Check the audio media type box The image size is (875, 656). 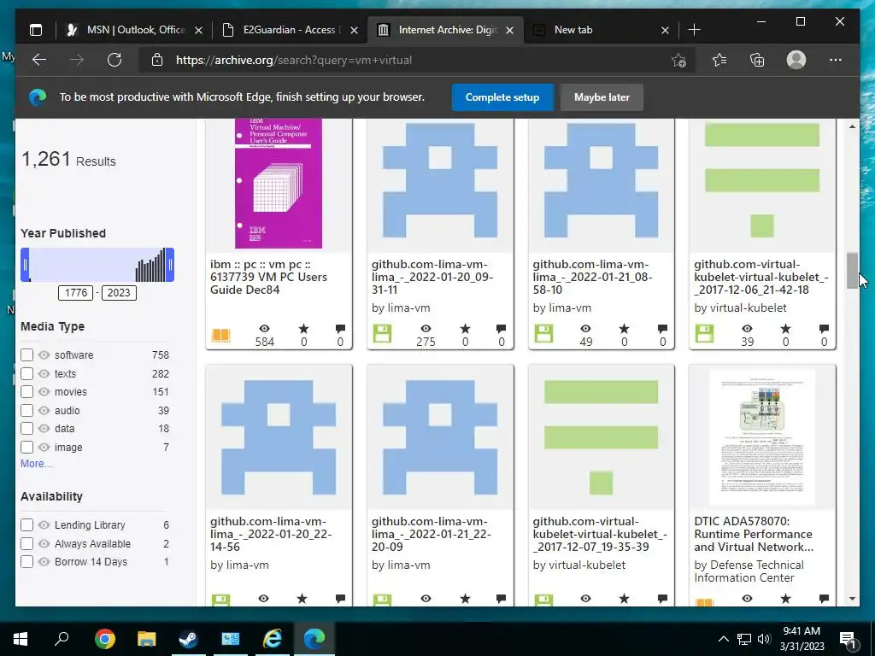[26, 410]
